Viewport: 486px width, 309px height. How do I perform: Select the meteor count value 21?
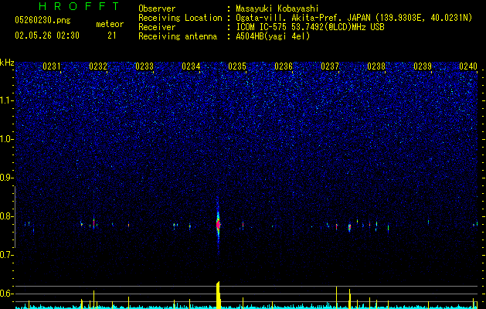pos(112,36)
